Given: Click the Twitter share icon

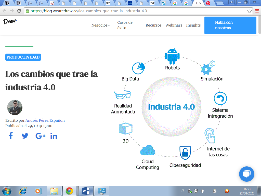Looking at the screenshot, I should tap(25, 136).
